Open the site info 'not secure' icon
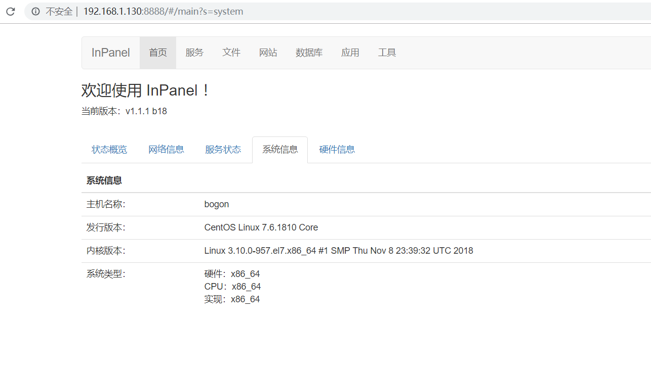651x370 pixels. coord(35,11)
